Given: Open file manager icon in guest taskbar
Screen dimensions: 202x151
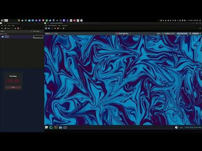Looking at the screenshot, I should 60,128.
